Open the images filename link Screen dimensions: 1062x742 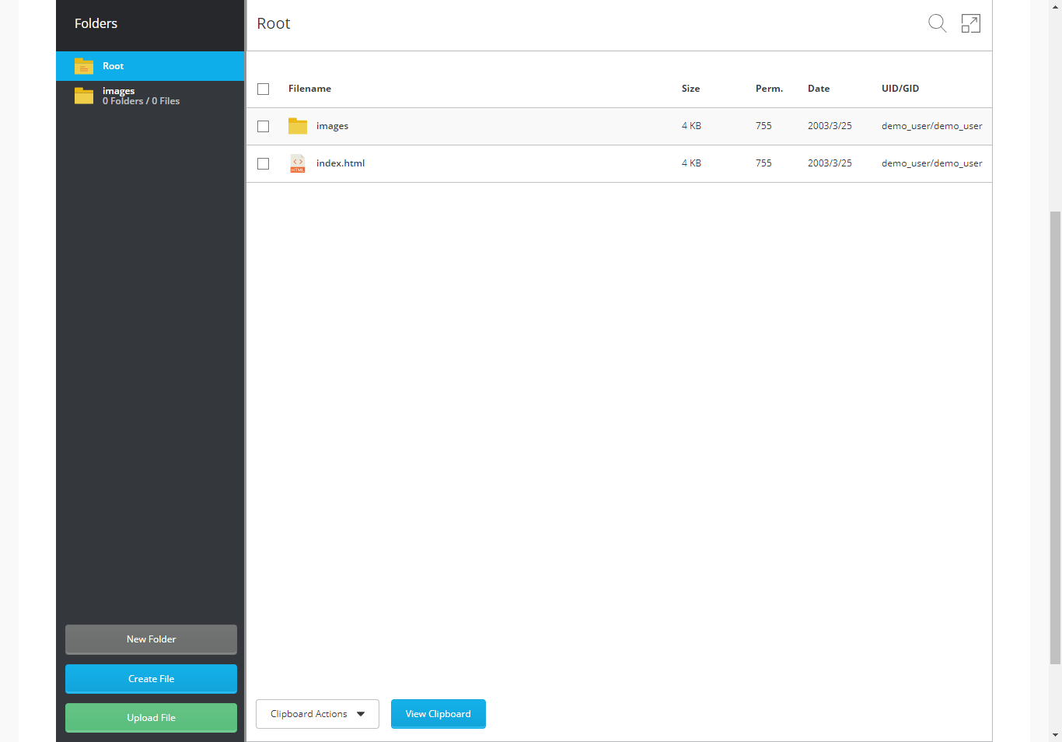(332, 126)
